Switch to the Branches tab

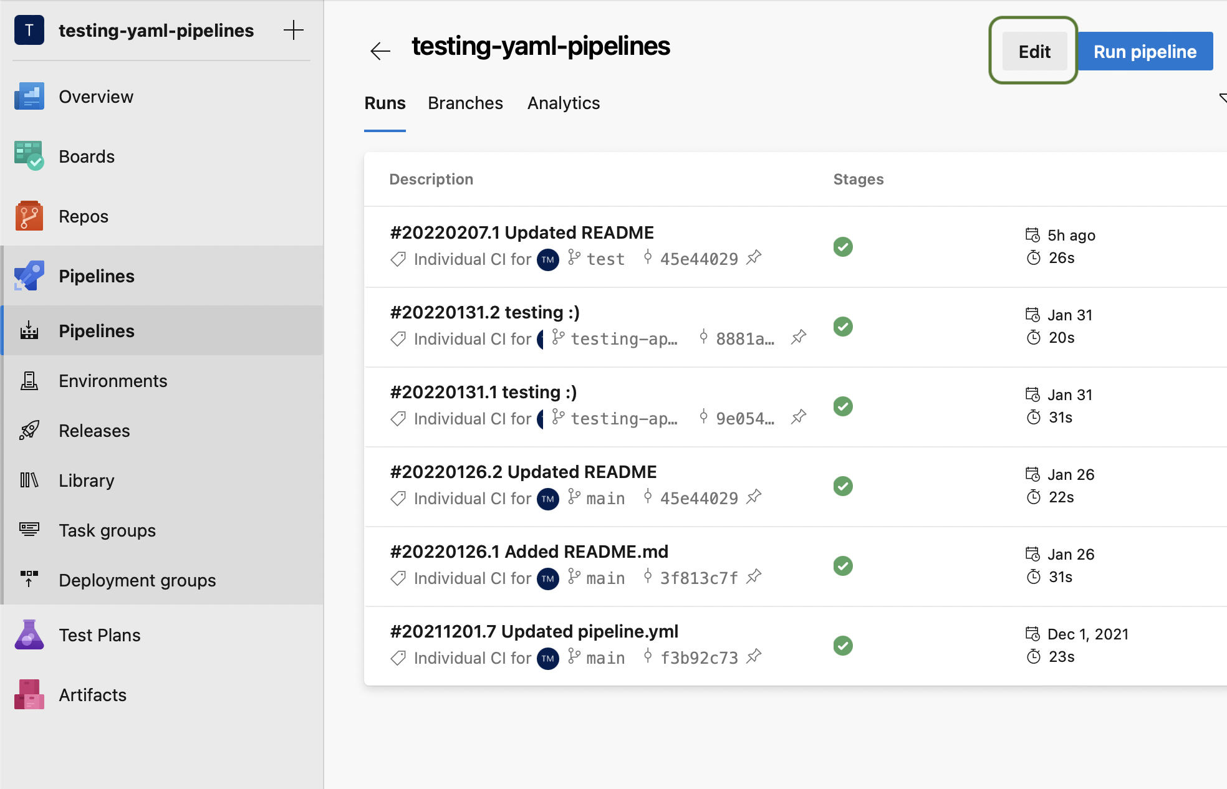pos(465,103)
